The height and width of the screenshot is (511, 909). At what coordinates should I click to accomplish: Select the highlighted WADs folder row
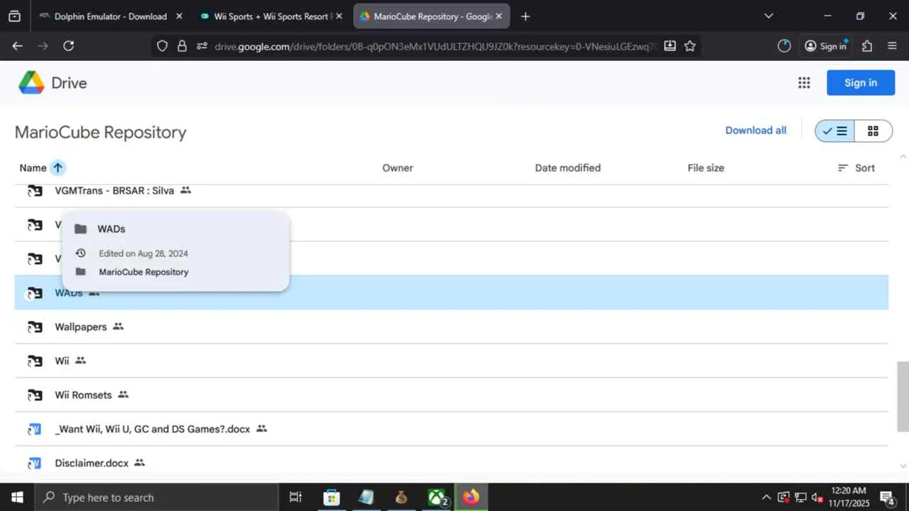[x=451, y=292]
